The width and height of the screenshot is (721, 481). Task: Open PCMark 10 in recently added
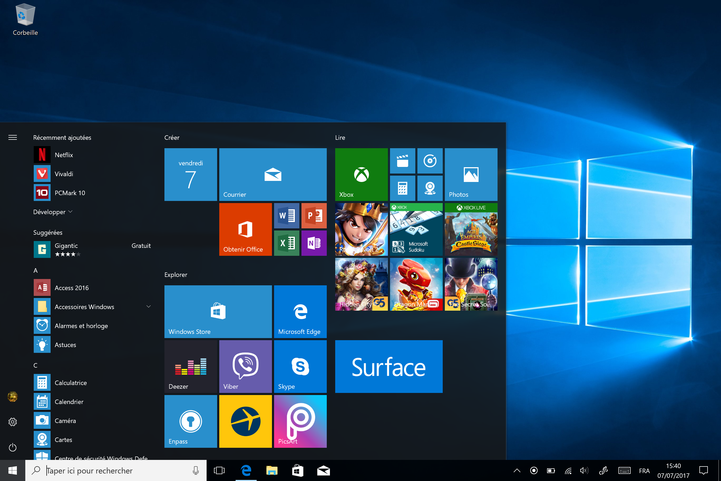[x=92, y=193]
